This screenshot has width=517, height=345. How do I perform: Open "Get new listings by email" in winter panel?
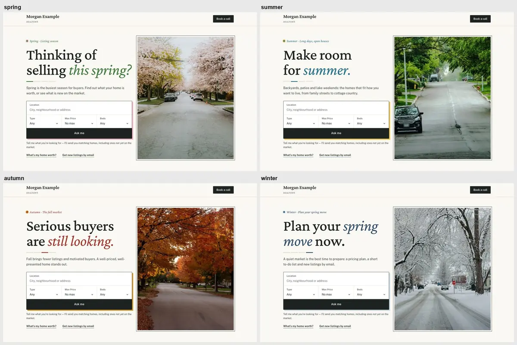(x=335, y=326)
